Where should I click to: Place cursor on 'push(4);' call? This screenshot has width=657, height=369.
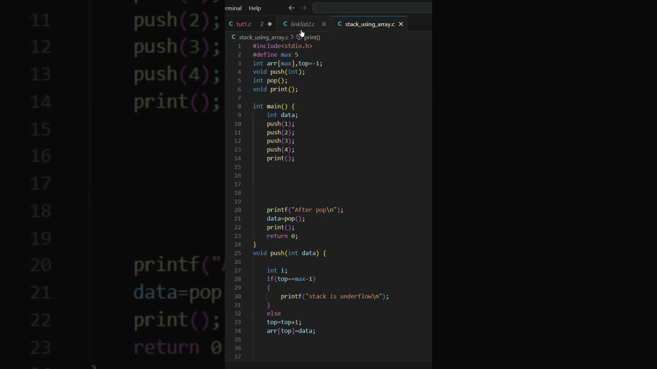pos(281,150)
